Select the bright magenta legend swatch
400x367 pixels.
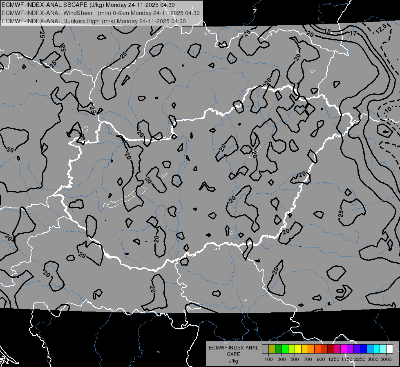[344, 349]
